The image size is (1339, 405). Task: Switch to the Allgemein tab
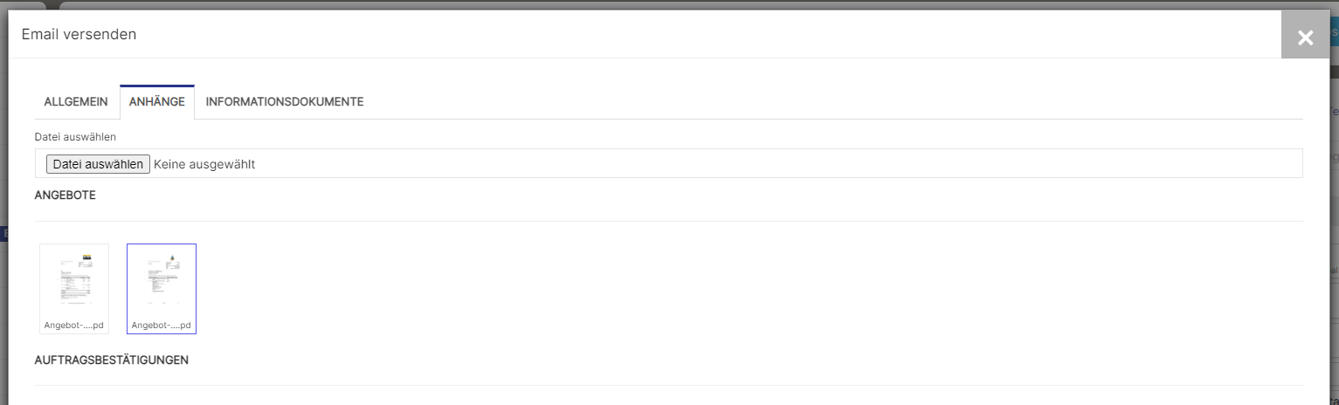click(x=76, y=102)
